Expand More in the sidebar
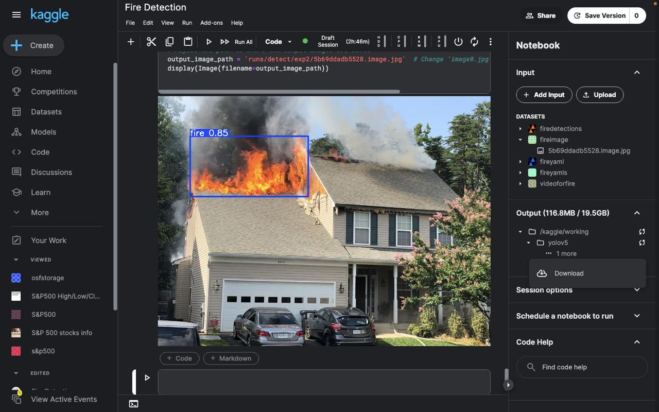 39,212
